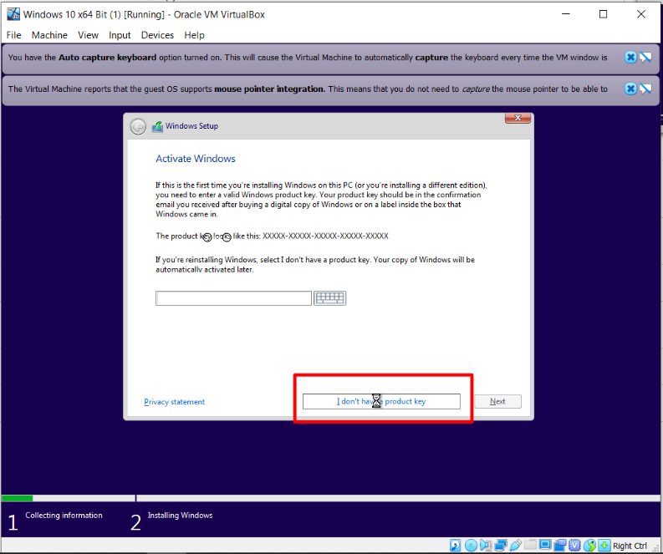Screen dimensions: 663x554
Task: Click the Collecting information step label
Action: pyautogui.click(x=64, y=515)
